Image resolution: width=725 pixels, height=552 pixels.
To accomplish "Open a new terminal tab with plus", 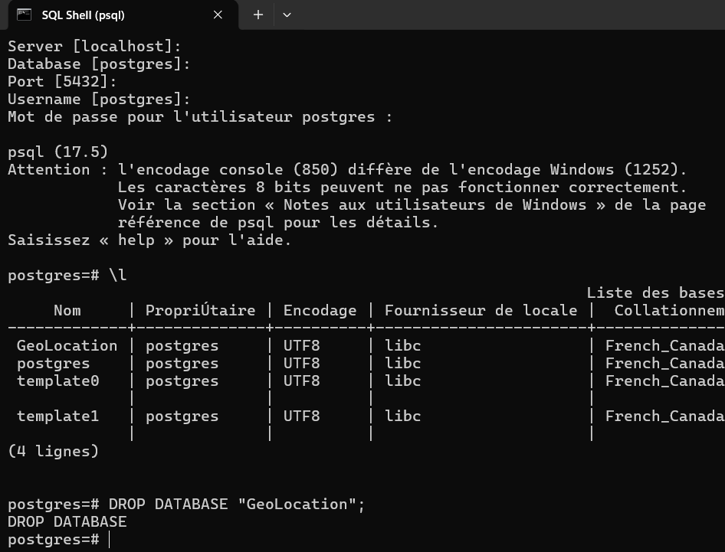I will (258, 15).
